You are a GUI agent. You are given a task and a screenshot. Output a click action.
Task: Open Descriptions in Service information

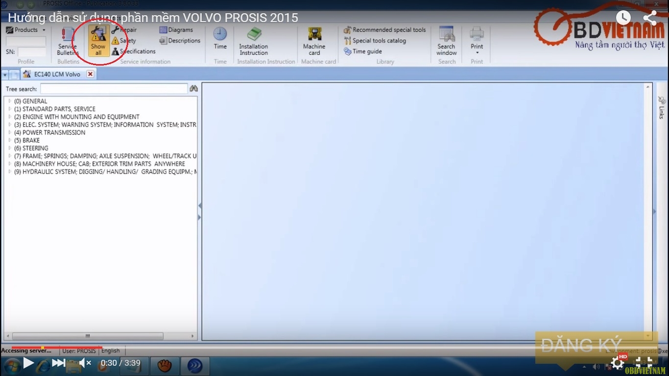click(180, 41)
